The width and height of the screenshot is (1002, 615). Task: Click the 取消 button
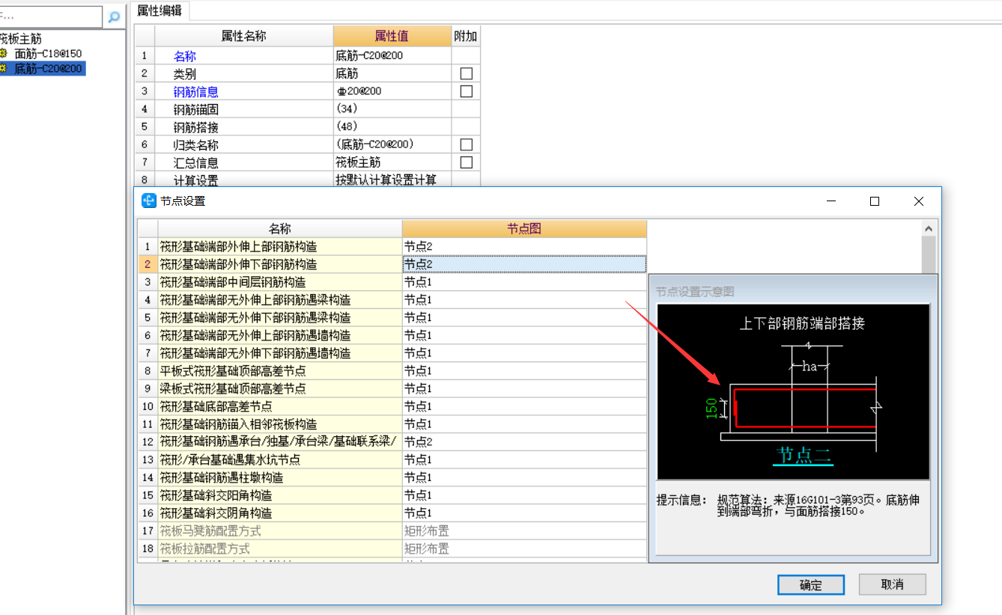click(x=893, y=584)
